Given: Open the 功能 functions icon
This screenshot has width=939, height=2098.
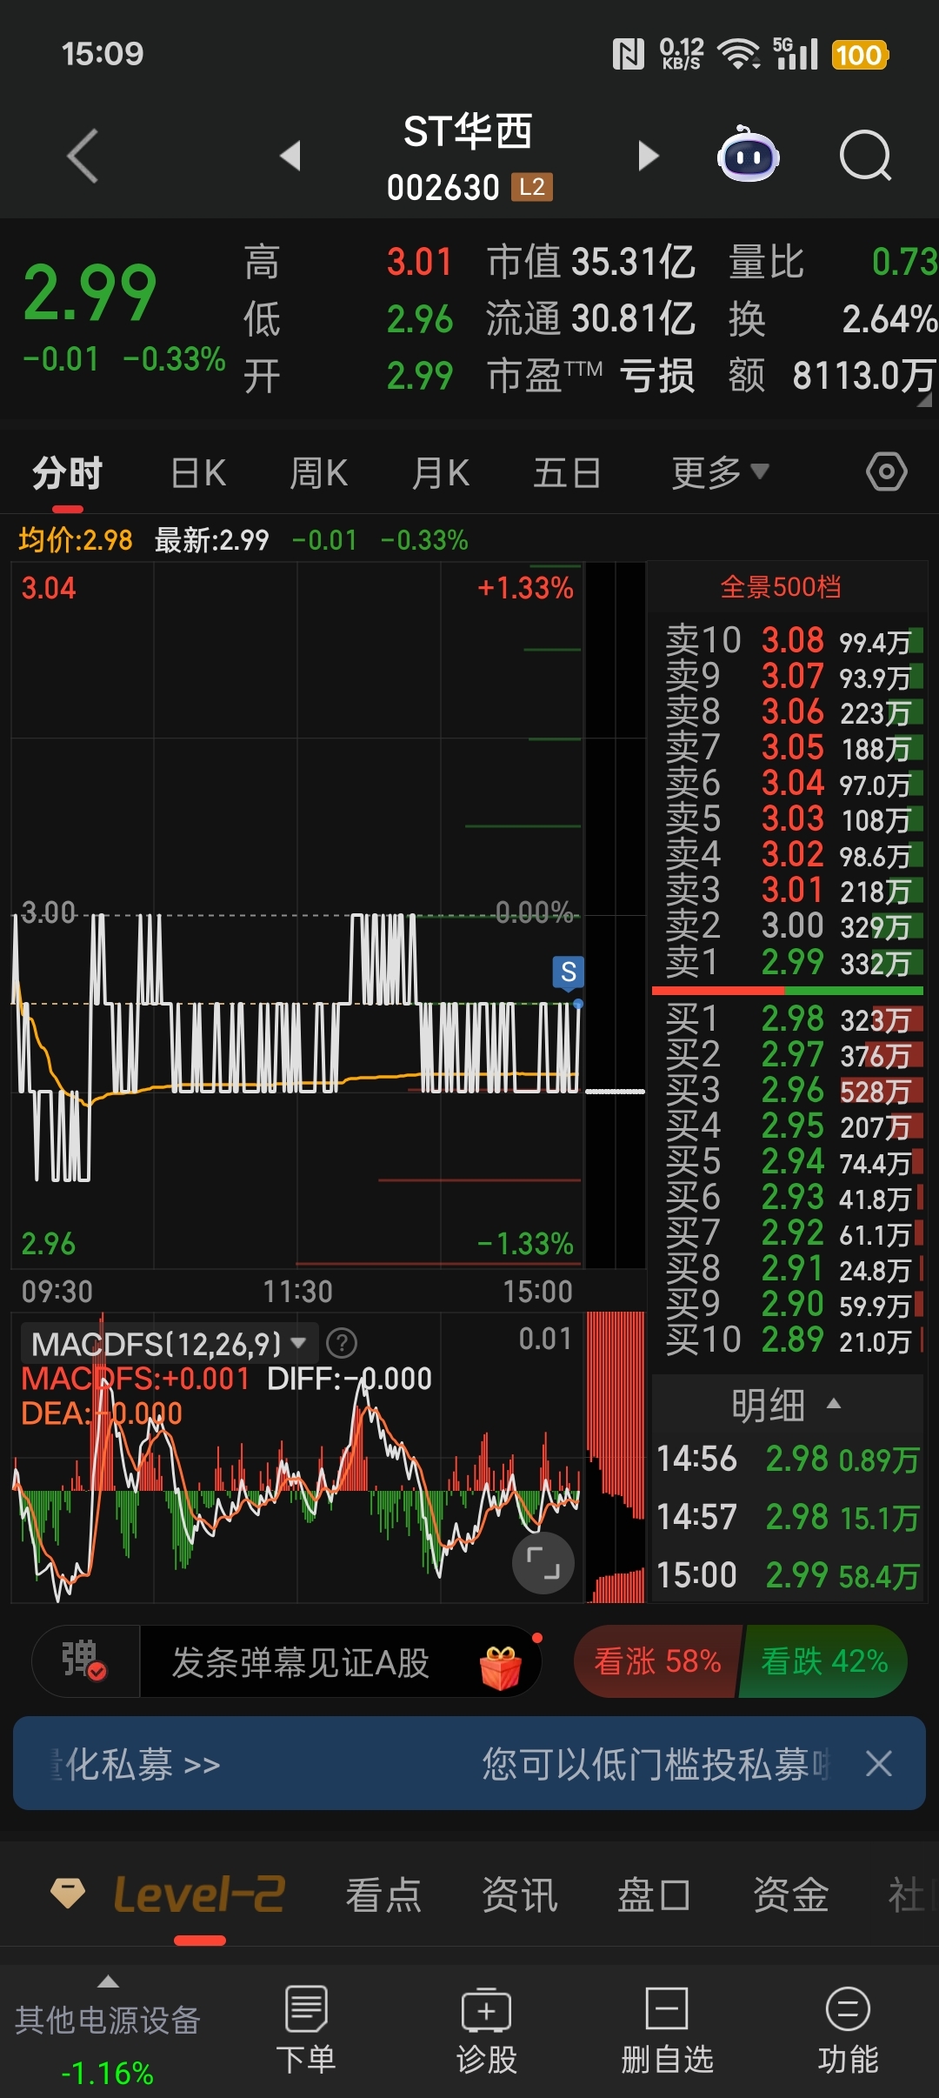Looking at the screenshot, I should pyautogui.click(x=848, y=2008).
